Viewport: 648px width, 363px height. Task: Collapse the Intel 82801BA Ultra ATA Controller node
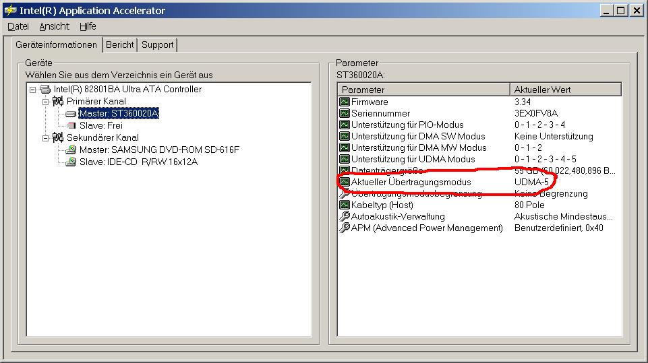tap(32, 90)
